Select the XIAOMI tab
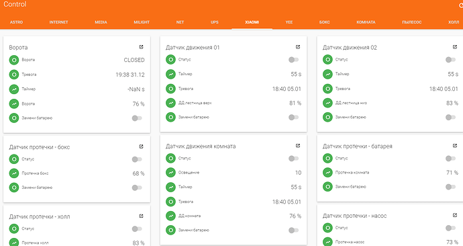This screenshot has width=463, height=246. pyautogui.click(x=252, y=22)
